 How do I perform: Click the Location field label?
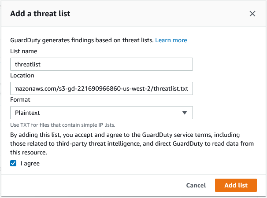point(22,75)
